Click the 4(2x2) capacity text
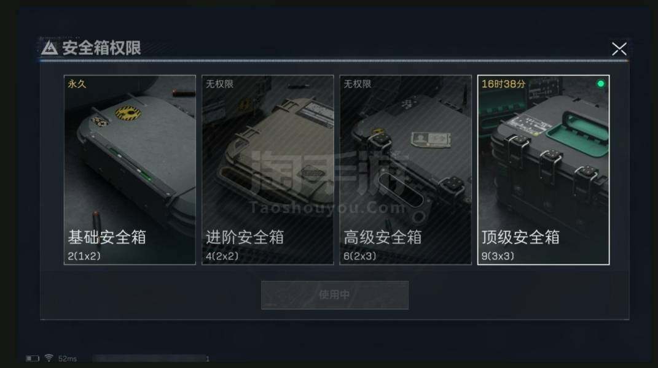The height and width of the screenshot is (368, 658). [x=222, y=256]
